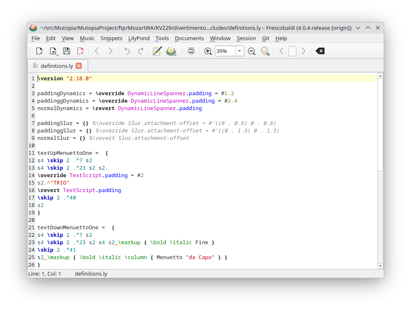Print the music with printer icon
This screenshot has height=310, width=411.
pos(191,51)
